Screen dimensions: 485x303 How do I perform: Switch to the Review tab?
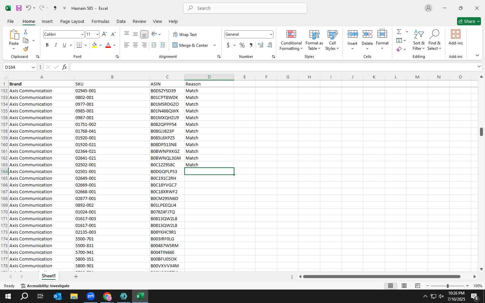tap(139, 21)
